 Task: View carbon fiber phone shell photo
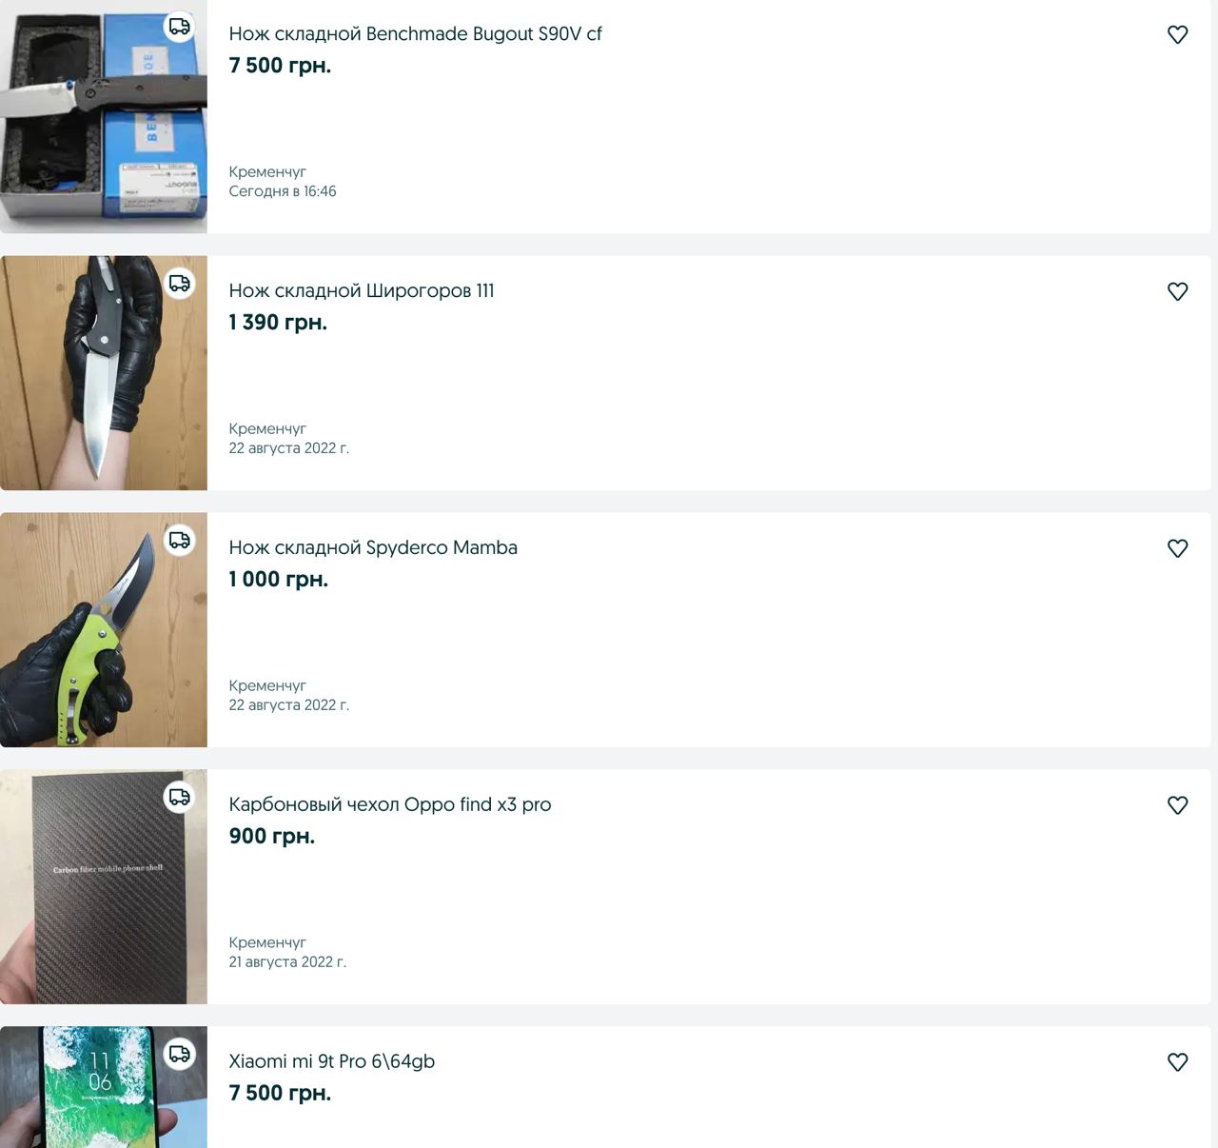pyautogui.click(x=104, y=887)
